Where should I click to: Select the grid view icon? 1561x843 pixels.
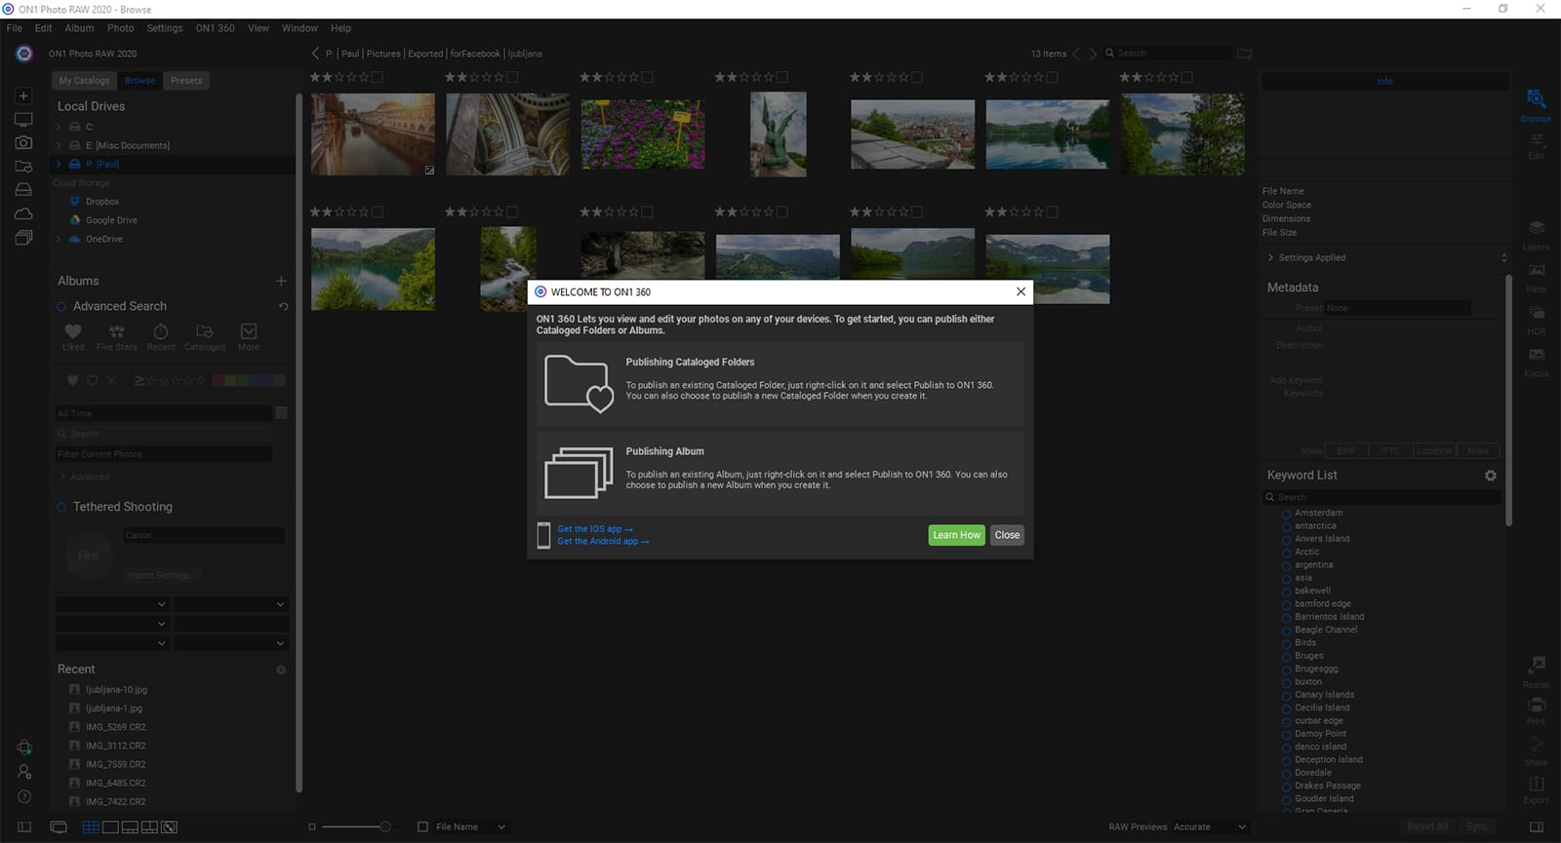pos(91,826)
